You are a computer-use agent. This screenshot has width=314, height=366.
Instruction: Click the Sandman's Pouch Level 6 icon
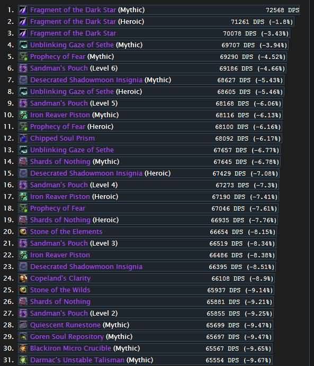pos(23,68)
